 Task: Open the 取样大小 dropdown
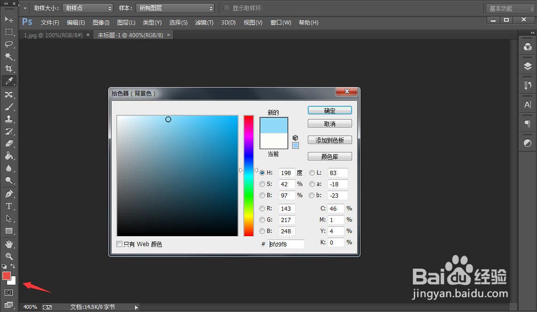[x=88, y=8]
